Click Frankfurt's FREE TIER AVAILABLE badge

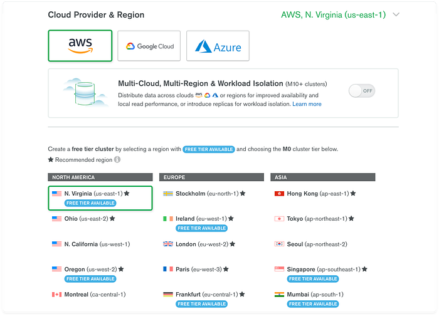click(x=201, y=304)
